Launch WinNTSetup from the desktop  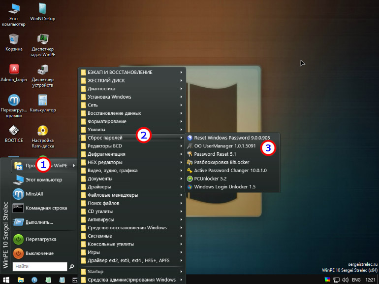tap(42, 12)
